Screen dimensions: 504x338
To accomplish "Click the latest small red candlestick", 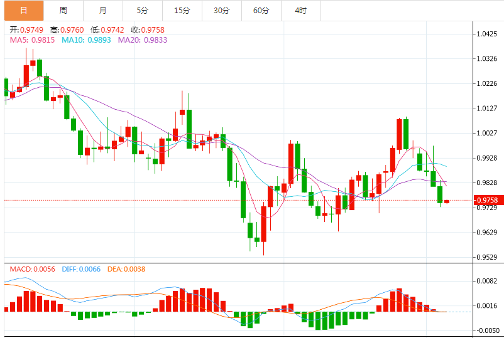I will click(x=447, y=201).
